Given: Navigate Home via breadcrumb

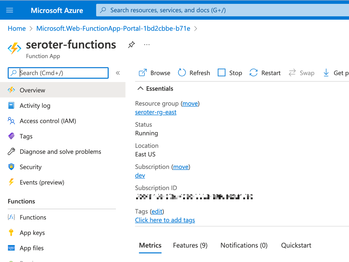Looking at the screenshot, I should point(17,29).
